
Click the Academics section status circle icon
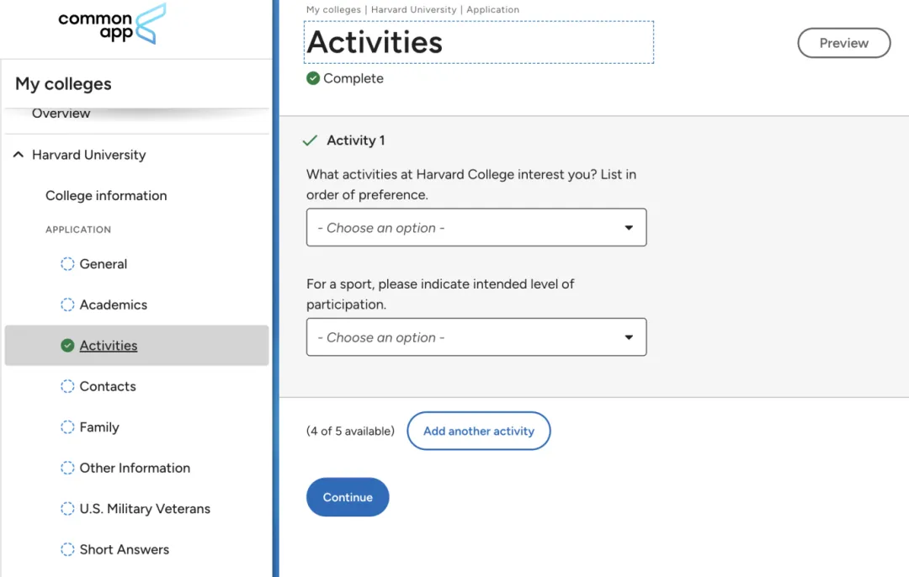tap(67, 304)
